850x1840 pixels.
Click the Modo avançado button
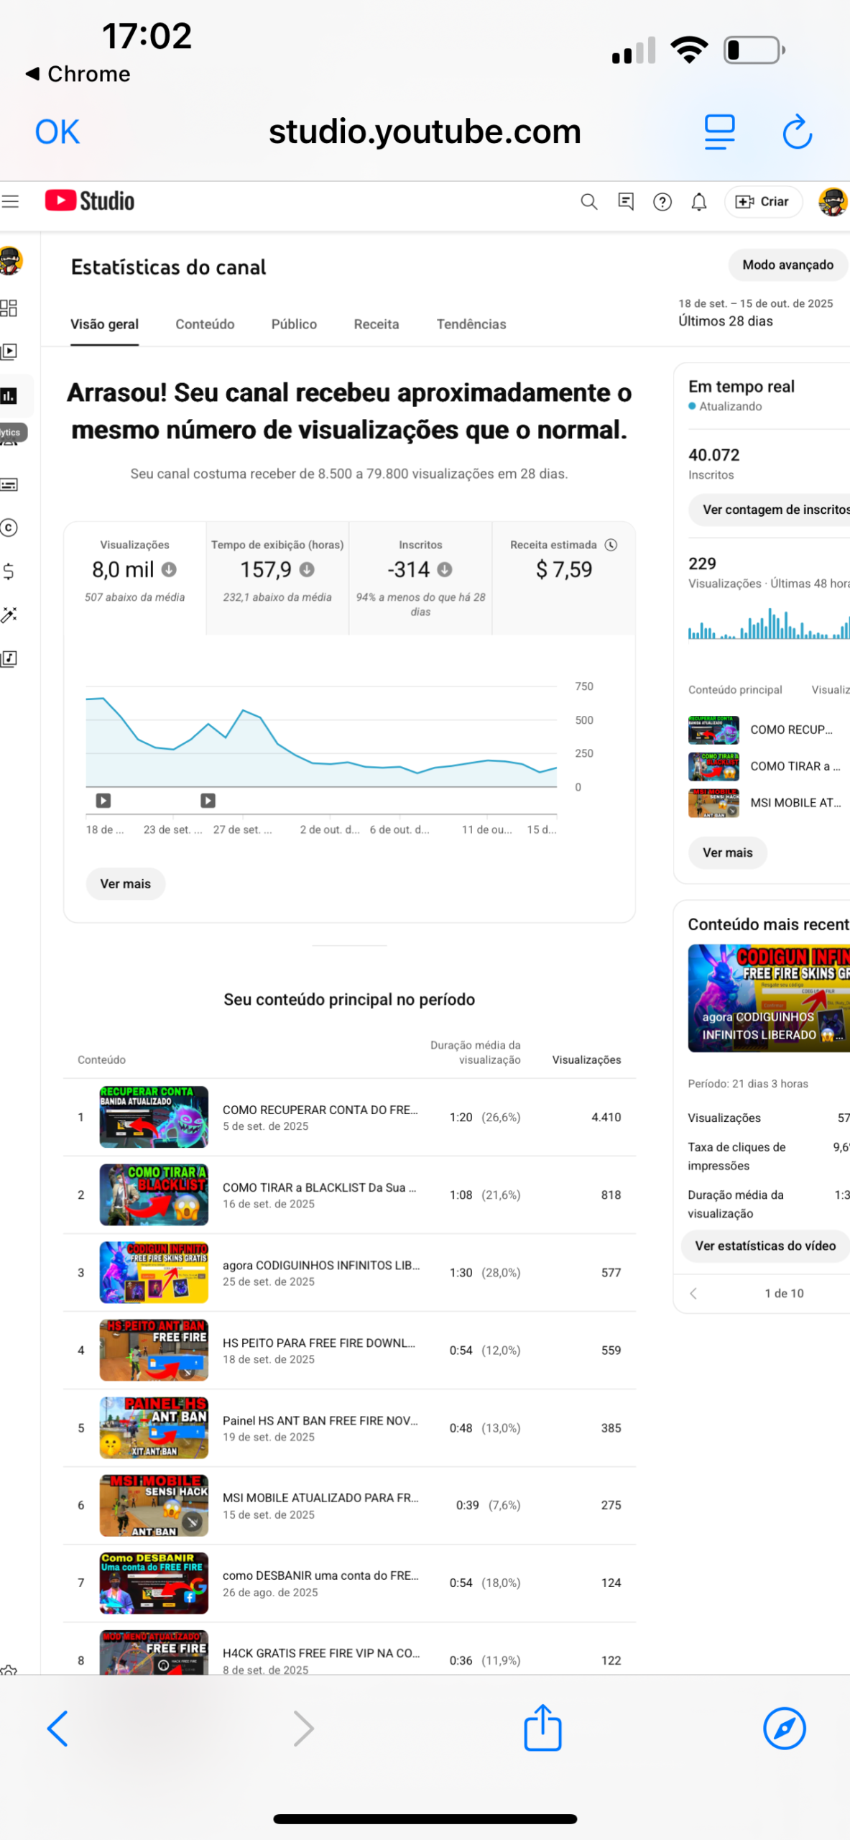click(x=787, y=265)
